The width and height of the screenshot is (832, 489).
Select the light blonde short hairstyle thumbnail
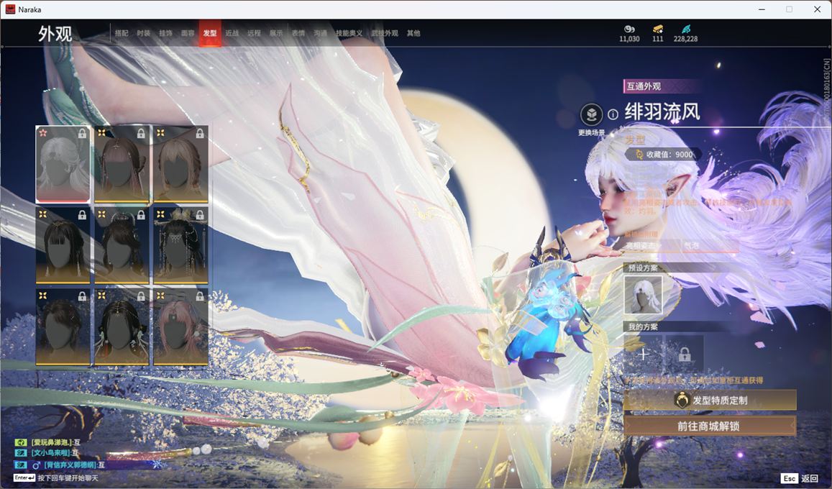(180, 164)
